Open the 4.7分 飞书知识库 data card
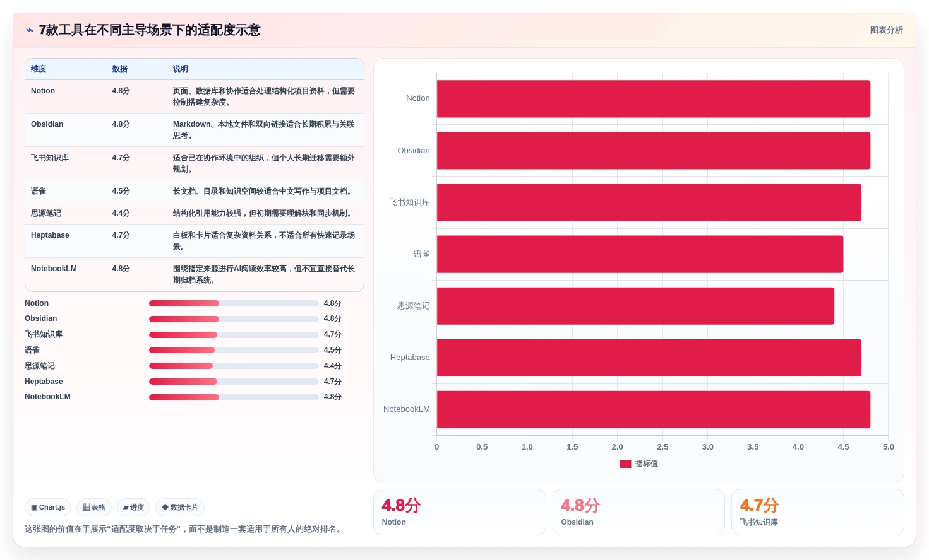 coord(818,512)
